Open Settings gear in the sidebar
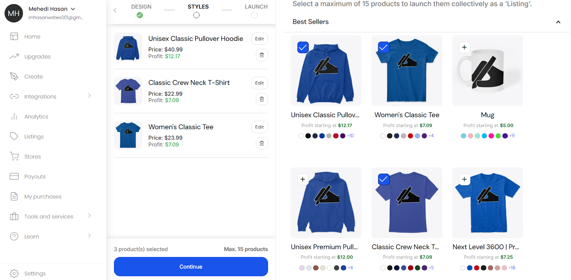The image size is (571, 280). (x=14, y=274)
